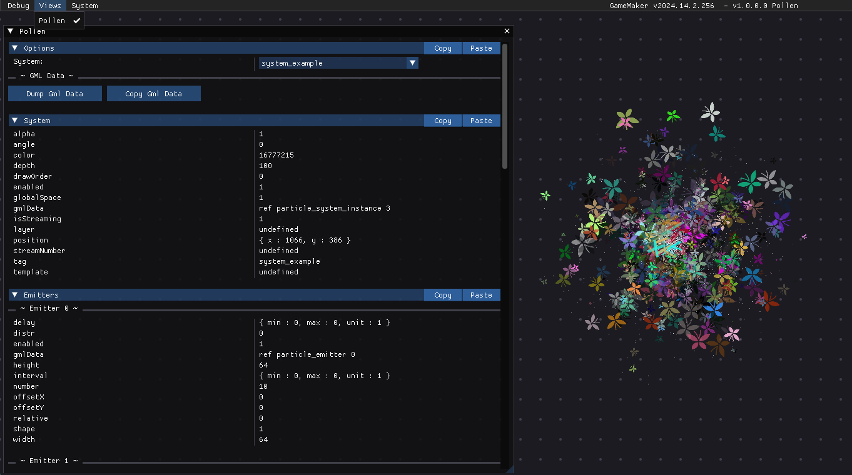The height and width of the screenshot is (475, 852).
Task: Copy the Emitters section data
Action: click(442, 295)
